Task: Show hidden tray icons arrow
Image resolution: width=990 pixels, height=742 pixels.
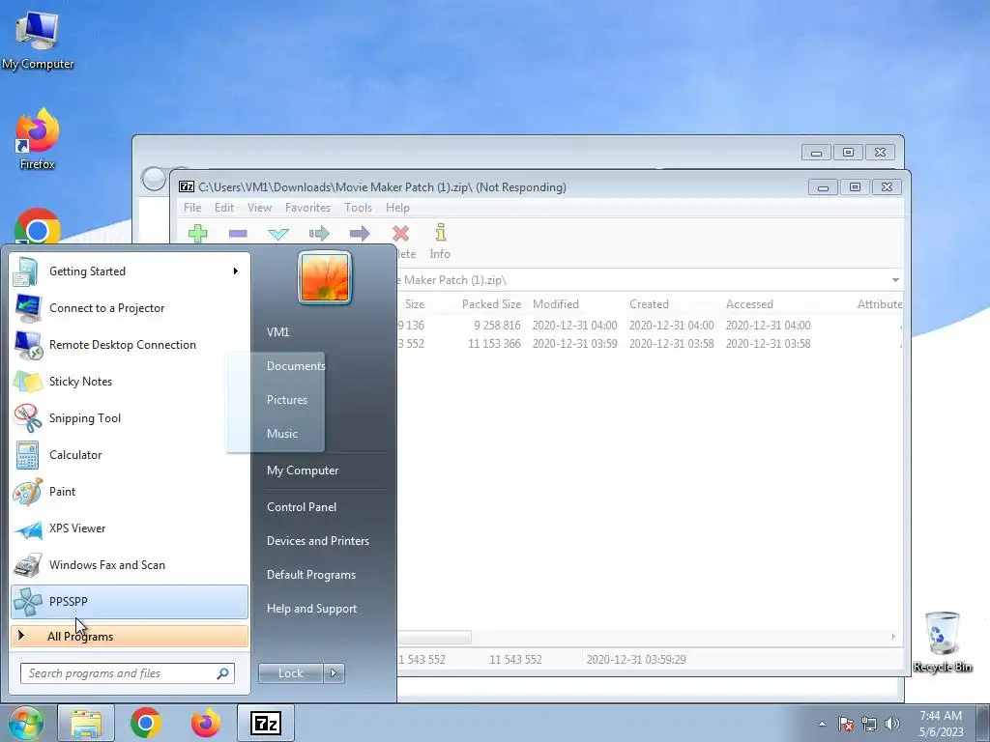Action: tap(822, 724)
